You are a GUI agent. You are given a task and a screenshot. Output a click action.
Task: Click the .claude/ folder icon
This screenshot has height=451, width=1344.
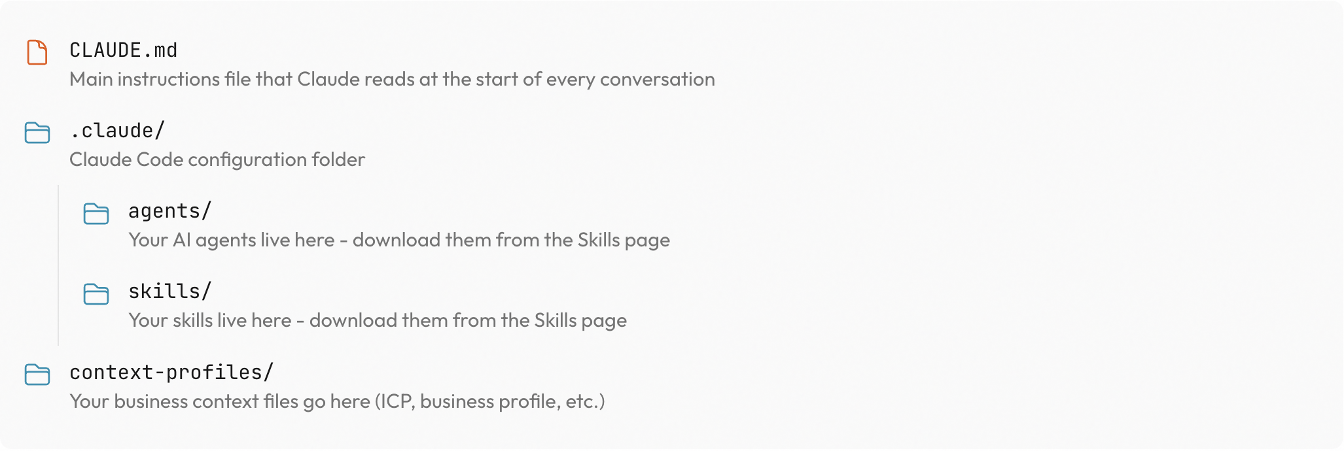click(37, 133)
